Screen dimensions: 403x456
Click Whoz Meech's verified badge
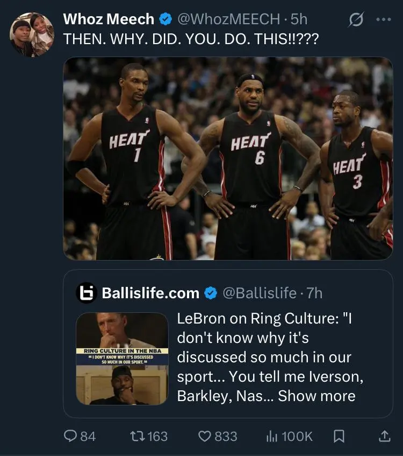[x=164, y=20]
